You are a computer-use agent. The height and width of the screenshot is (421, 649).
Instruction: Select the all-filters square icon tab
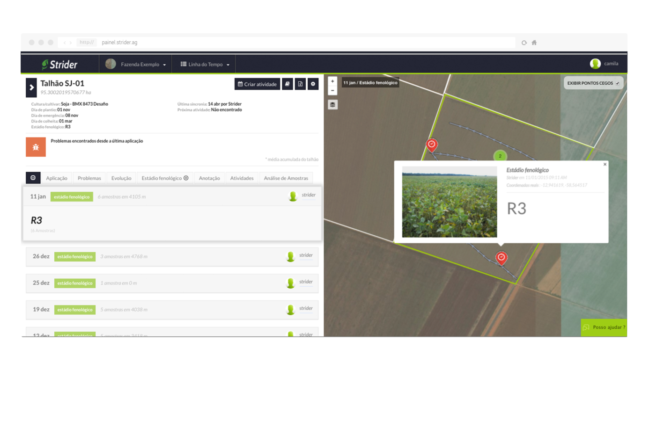click(33, 178)
